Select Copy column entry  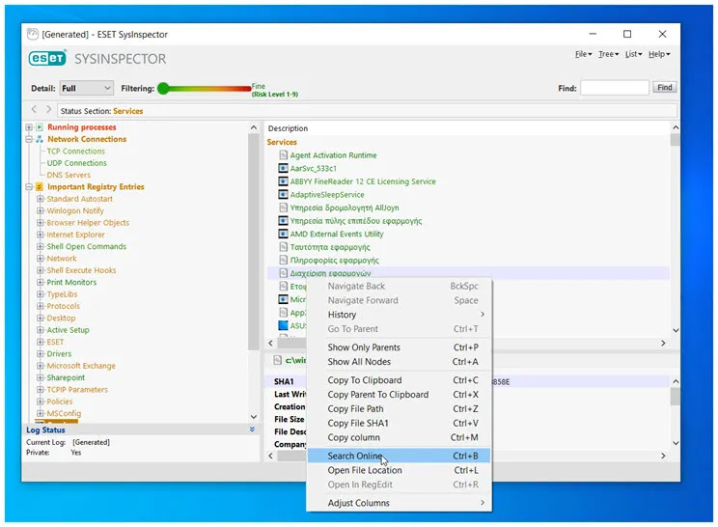point(399,437)
